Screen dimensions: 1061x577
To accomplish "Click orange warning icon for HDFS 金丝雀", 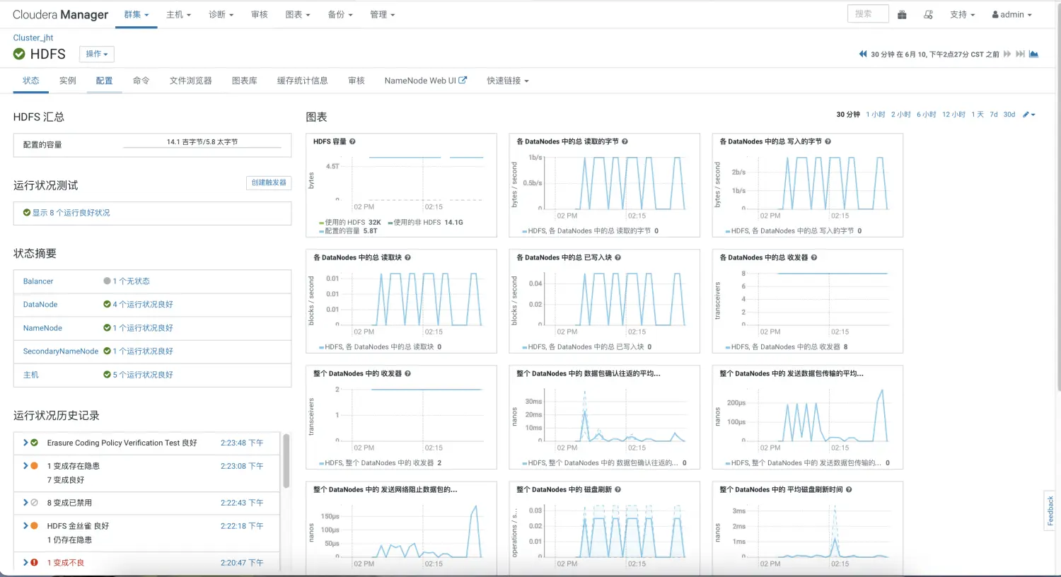I will 34,525.
